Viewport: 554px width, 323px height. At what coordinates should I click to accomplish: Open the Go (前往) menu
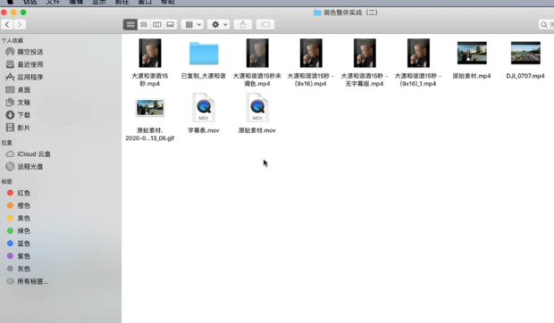pos(122,2)
